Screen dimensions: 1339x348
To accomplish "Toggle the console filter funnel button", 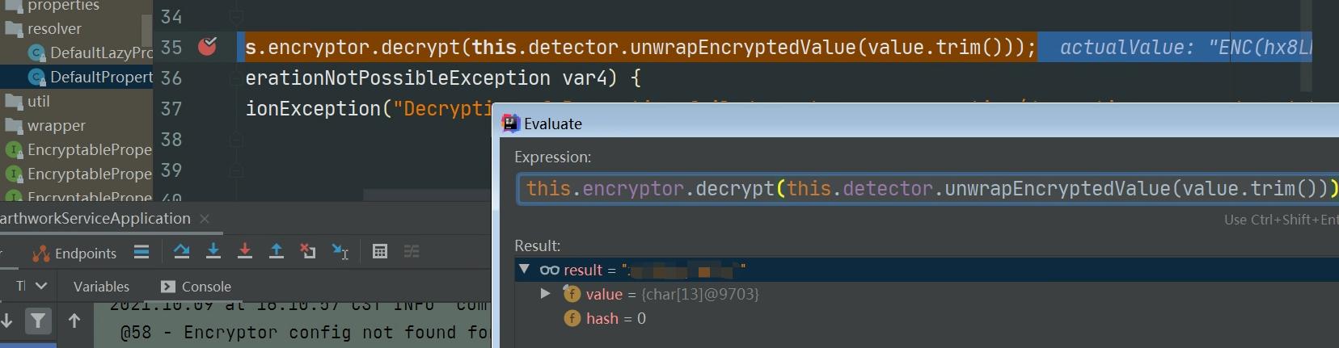I will click(x=37, y=321).
